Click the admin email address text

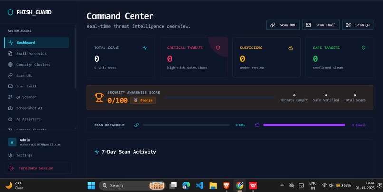40,144
